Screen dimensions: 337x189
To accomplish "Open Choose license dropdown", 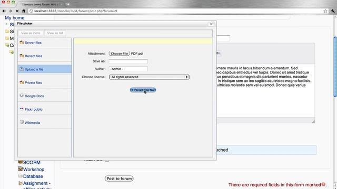I will tap(149, 77).
